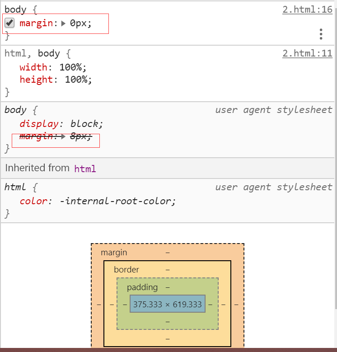Viewport: 337px width, 352px height.
Task: Edit the right margin dash value
Action: pyautogui.click(x=236, y=305)
